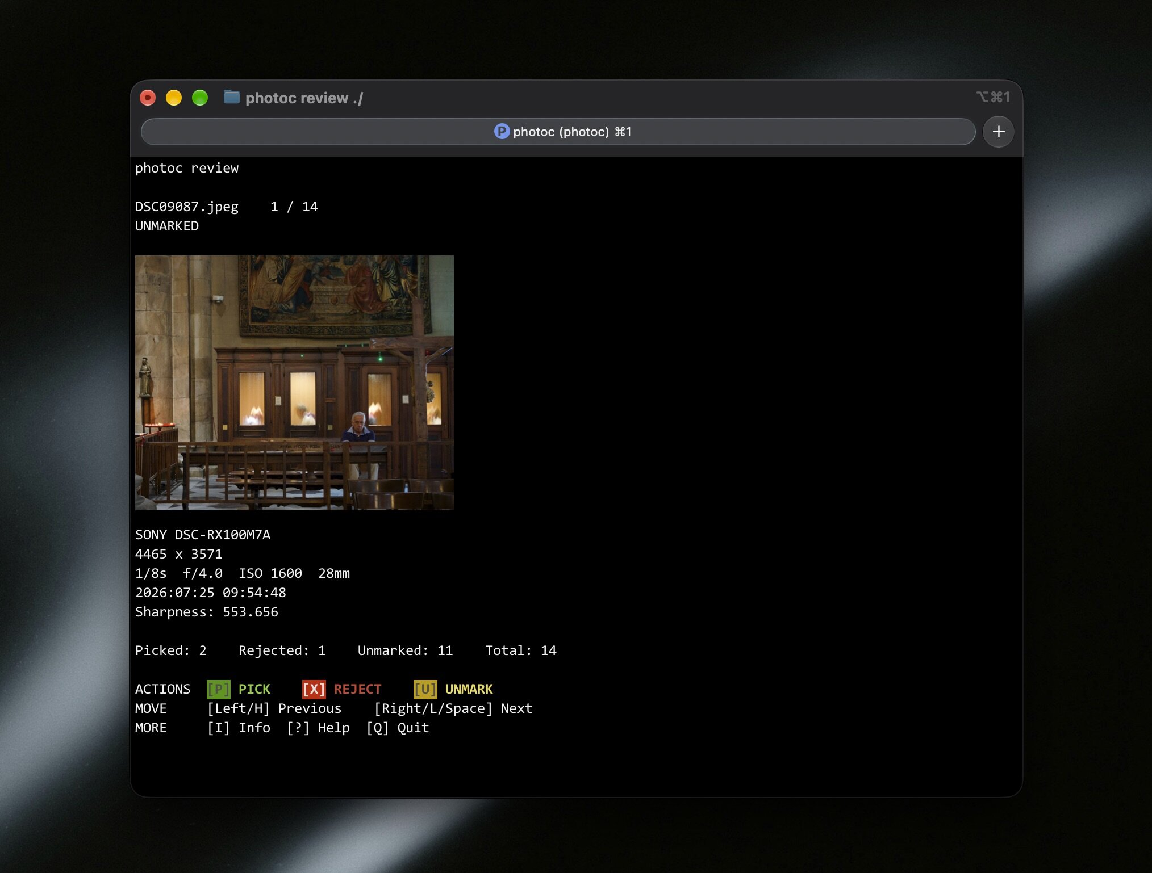Image resolution: width=1152 pixels, height=873 pixels.
Task: Click the [Q] Quit hint
Action: pos(398,728)
